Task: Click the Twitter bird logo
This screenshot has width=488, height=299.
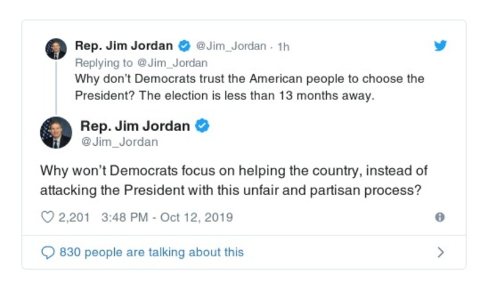Action: (x=440, y=46)
